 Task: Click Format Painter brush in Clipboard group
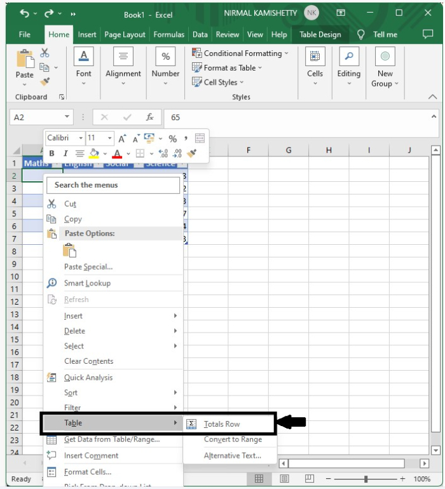[44, 81]
